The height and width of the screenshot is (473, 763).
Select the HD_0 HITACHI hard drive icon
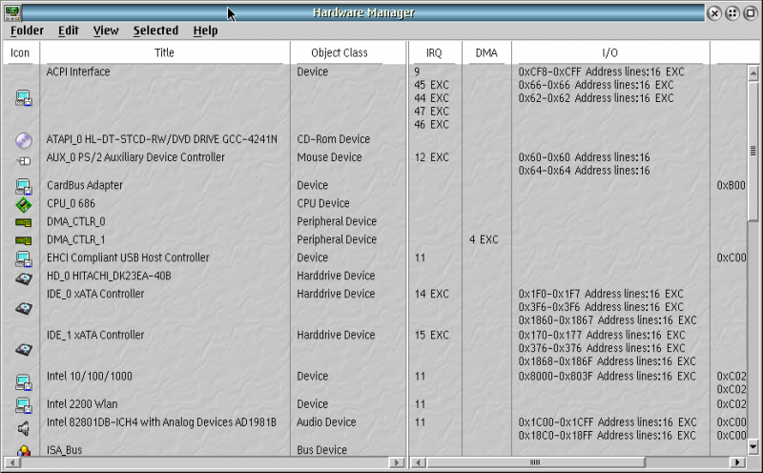[24, 278]
